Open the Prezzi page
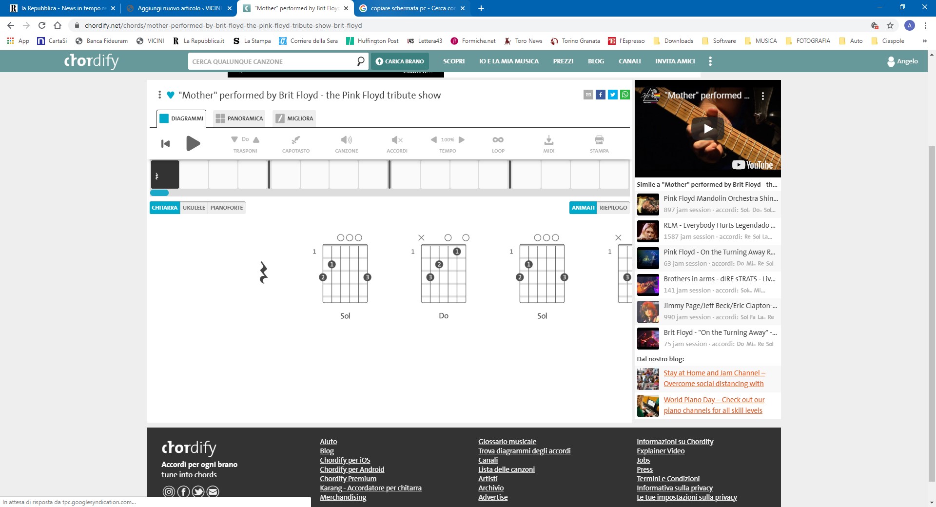The image size is (936, 507). (563, 61)
